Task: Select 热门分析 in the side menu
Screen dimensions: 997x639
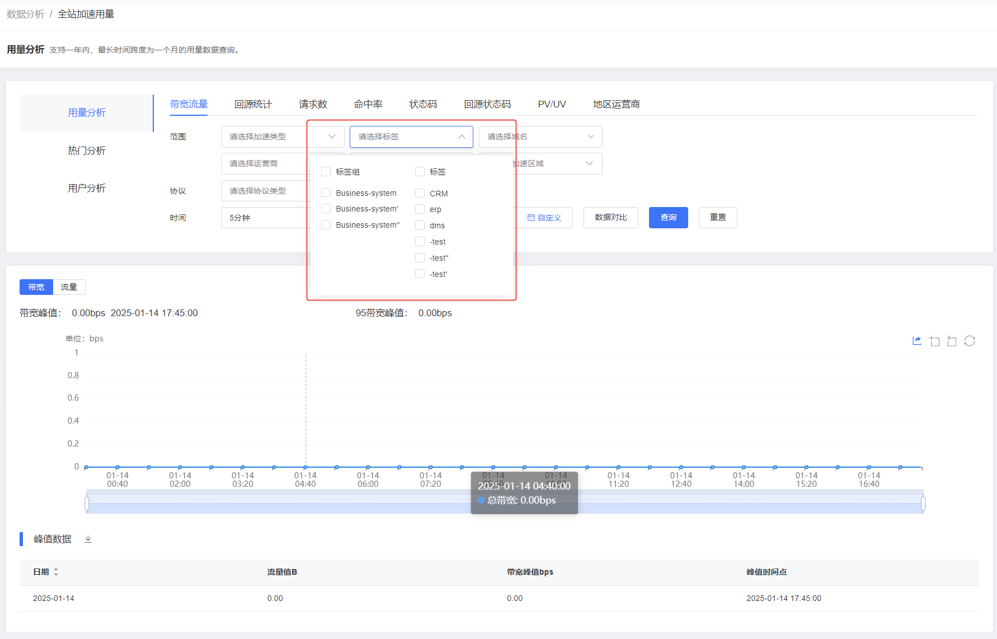Action: point(86,151)
